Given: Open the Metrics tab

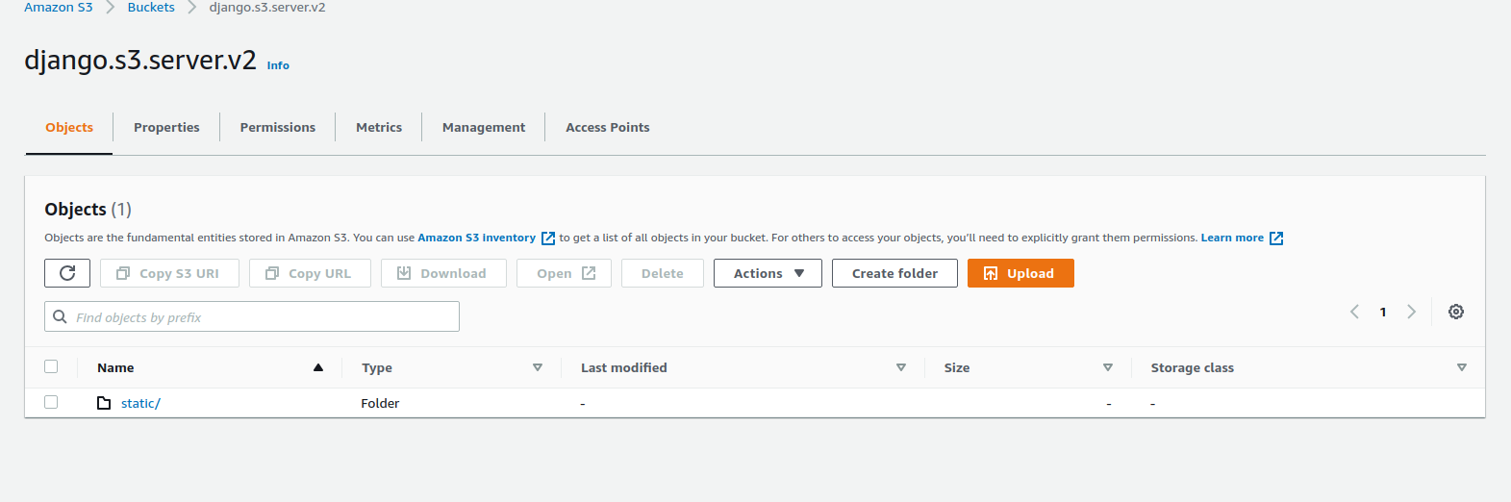Looking at the screenshot, I should (379, 127).
